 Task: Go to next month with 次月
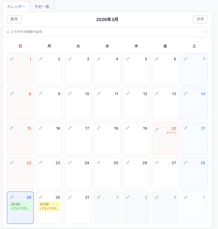coord(200,19)
